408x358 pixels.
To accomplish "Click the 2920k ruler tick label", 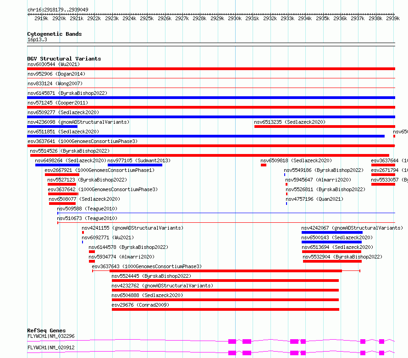I will click(x=59, y=18).
